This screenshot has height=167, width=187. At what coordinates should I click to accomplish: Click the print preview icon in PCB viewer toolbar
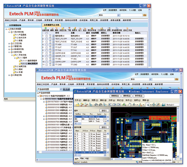[100, 105]
